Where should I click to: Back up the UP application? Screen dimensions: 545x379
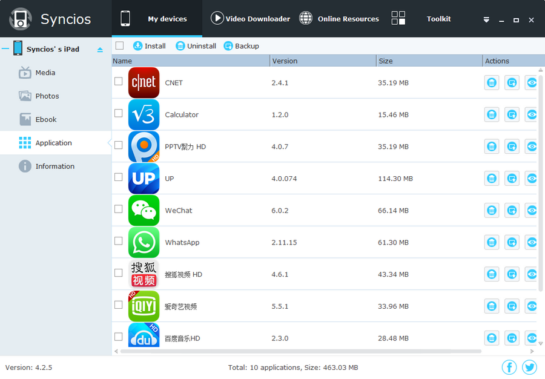pos(512,179)
